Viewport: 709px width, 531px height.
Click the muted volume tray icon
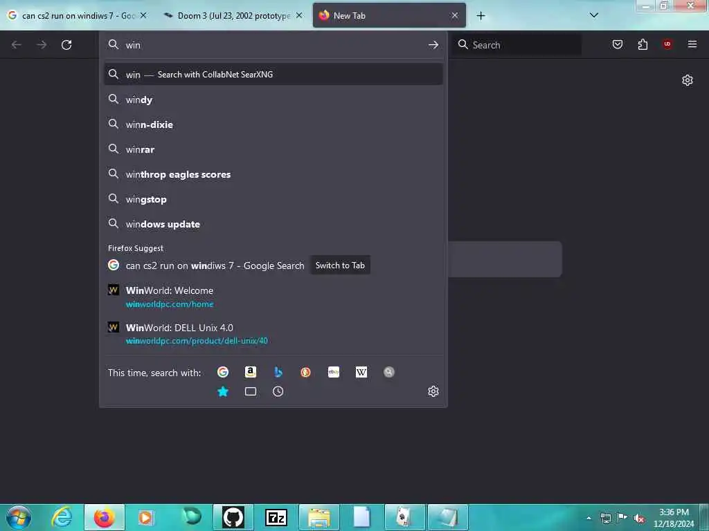click(x=639, y=518)
